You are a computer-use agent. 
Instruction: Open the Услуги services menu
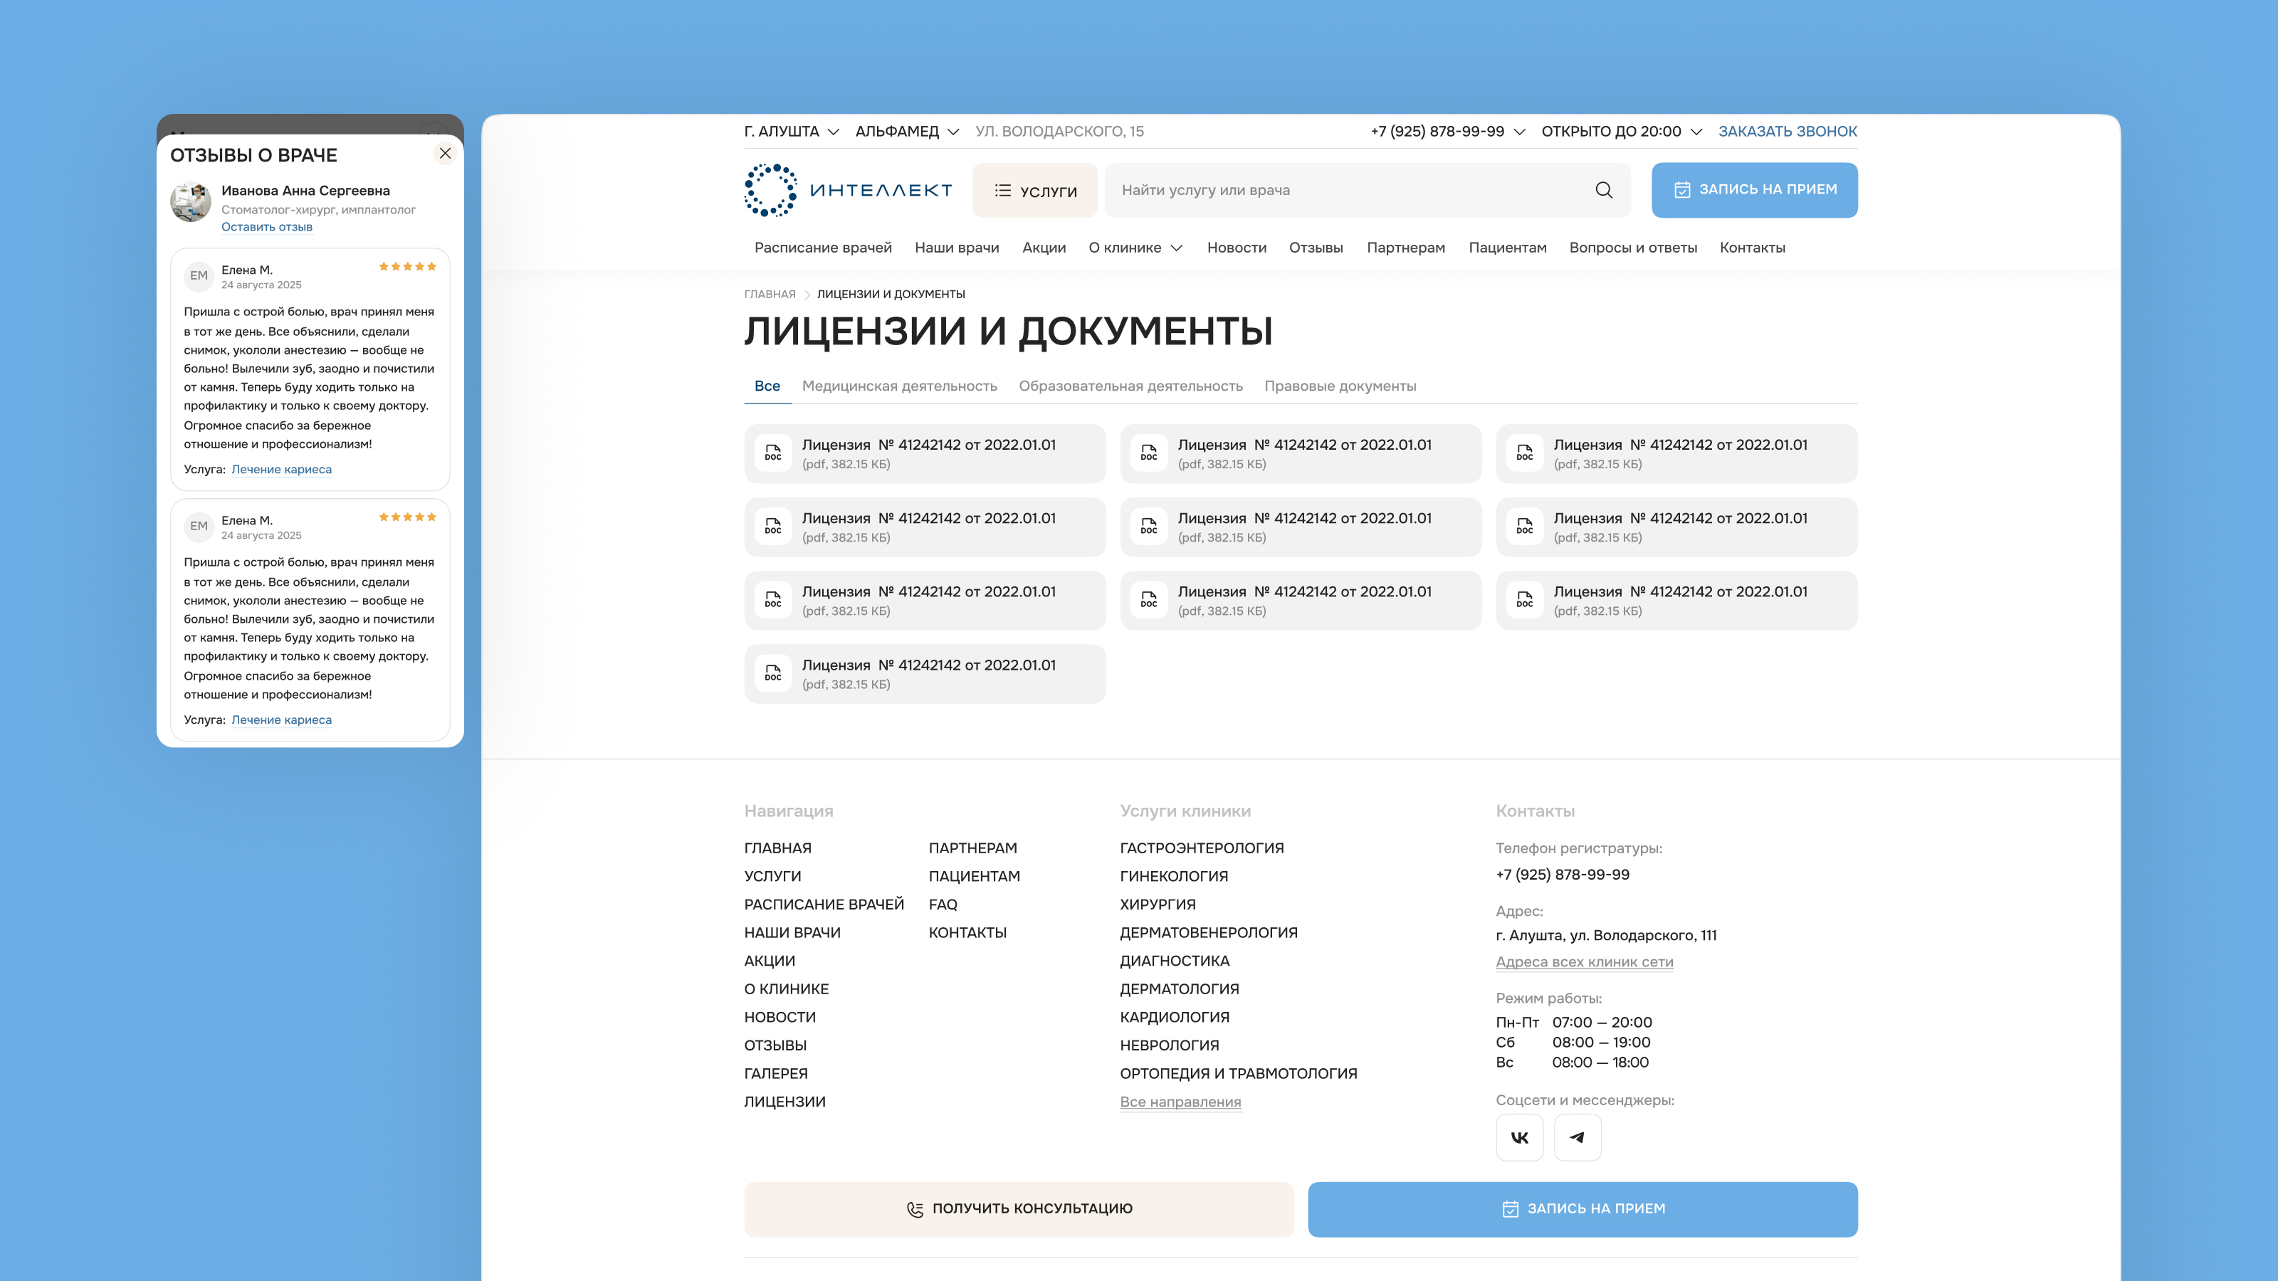tap(1034, 190)
